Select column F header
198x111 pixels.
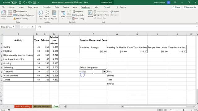coord(93,34)
